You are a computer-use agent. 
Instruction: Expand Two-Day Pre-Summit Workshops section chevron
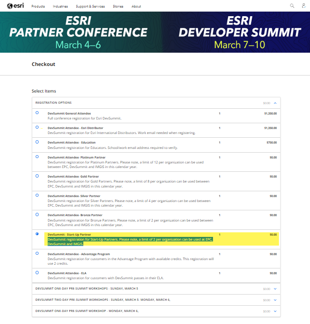click(x=275, y=300)
